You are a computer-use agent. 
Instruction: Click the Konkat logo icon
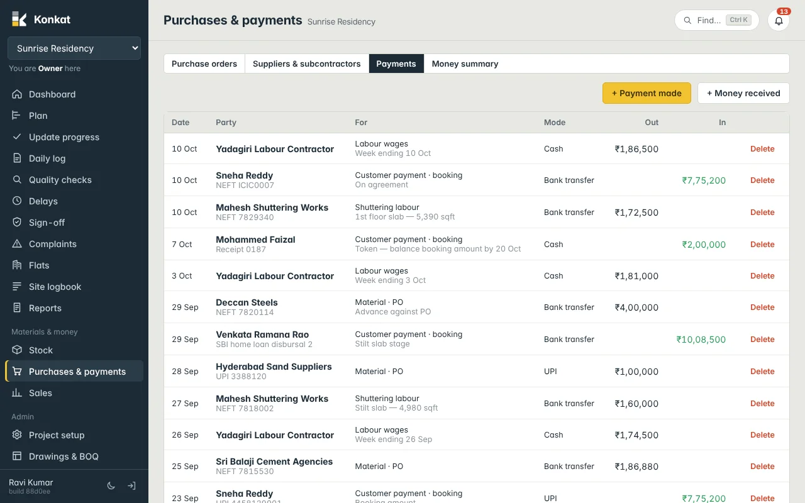(x=19, y=19)
